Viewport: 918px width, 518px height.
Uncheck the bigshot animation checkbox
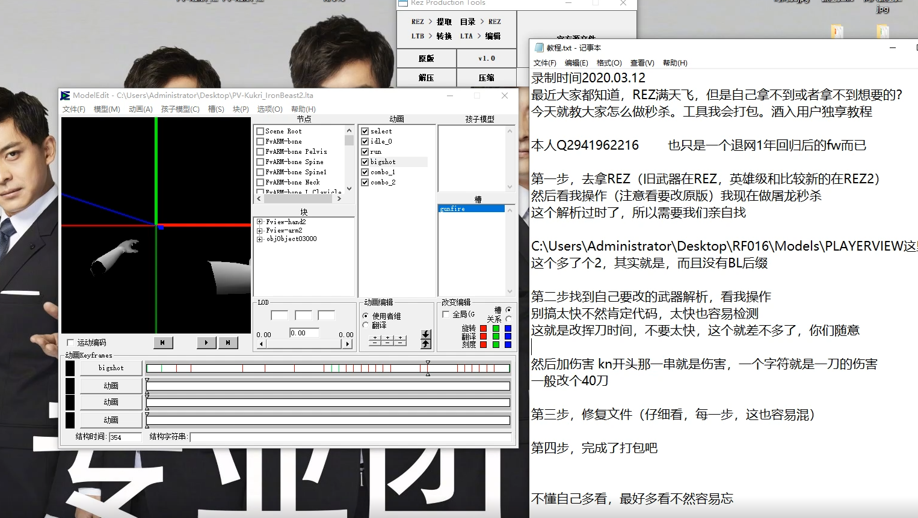pyautogui.click(x=365, y=162)
